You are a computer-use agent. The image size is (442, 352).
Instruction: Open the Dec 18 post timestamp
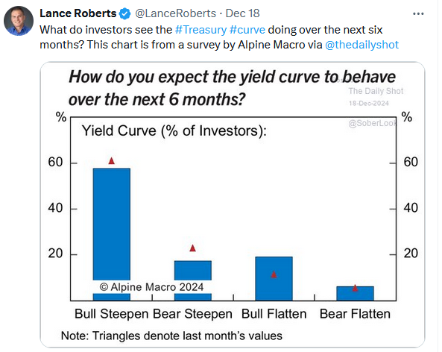pyautogui.click(x=242, y=13)
